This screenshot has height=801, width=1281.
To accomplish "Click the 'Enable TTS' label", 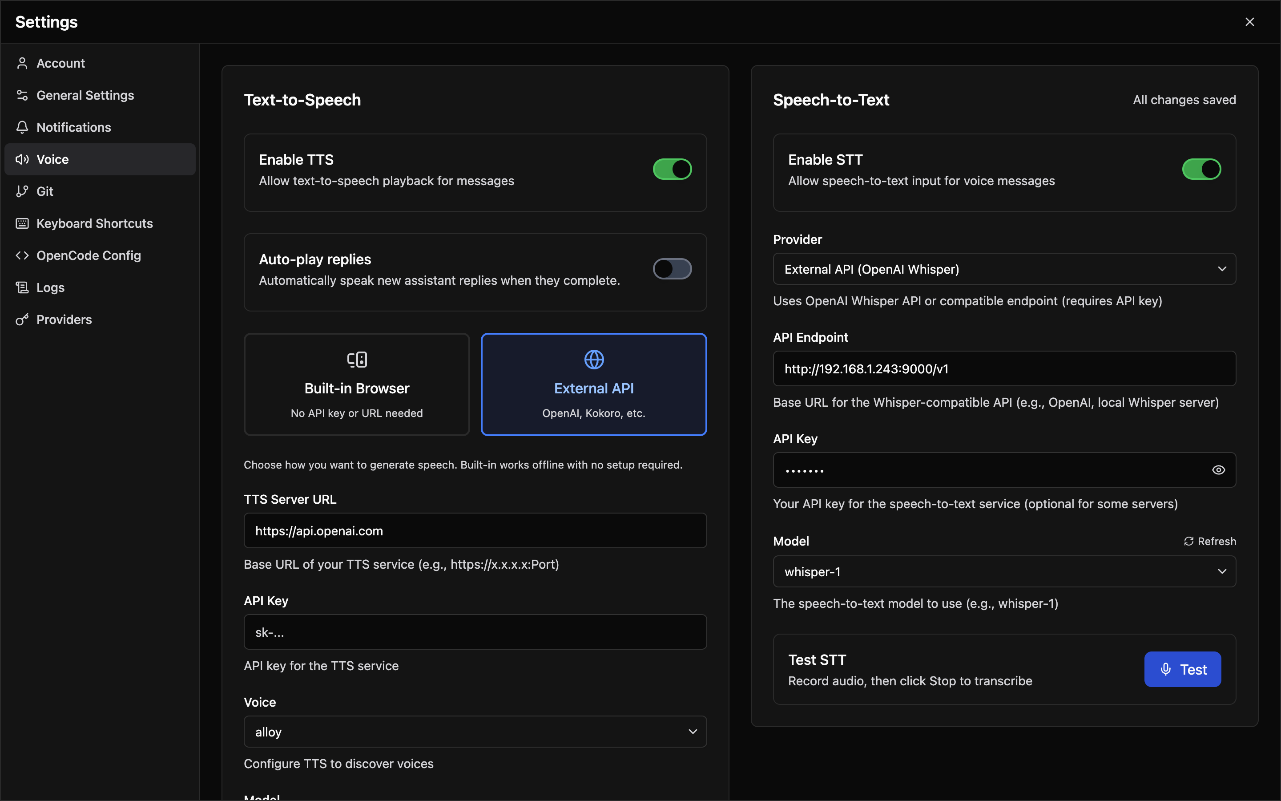I will [296, 159].
